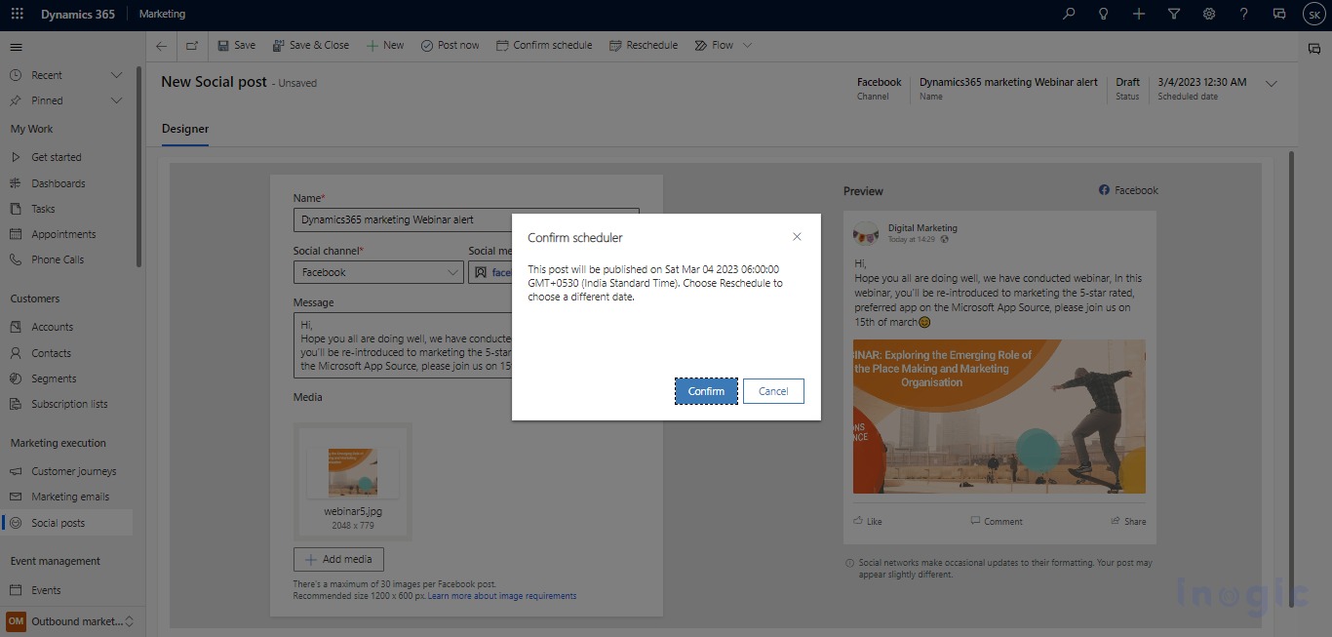The width and height of the screenshot is (1332, 637).
Task: Expand the Pinned section chevron
Action: 117,100
